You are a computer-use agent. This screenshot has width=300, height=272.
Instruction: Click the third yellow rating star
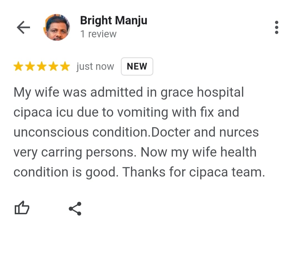coord(42,67)
